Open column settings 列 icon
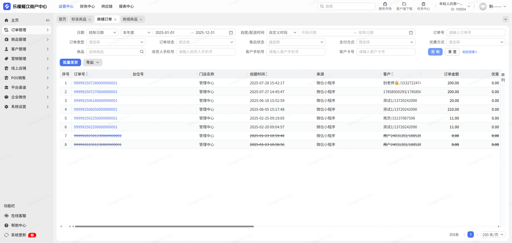The image size is (512, 243). point(503,77)
